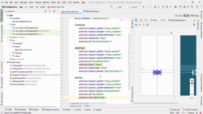The image size is (203, 114).
Task: Click the vertical expand arrows icon
Action: click(144, 25)
